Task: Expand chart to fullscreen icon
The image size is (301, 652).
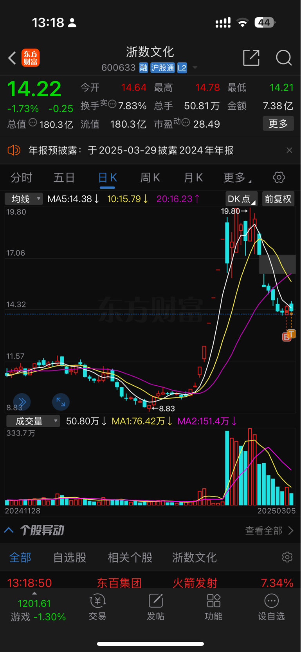Action: tap(61, 402)
